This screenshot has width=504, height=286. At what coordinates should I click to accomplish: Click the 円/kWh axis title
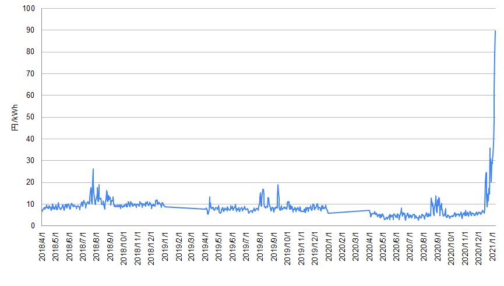coord(15,118)
